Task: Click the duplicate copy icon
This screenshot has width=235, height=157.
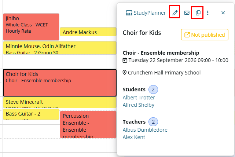Action: (198, 13)
